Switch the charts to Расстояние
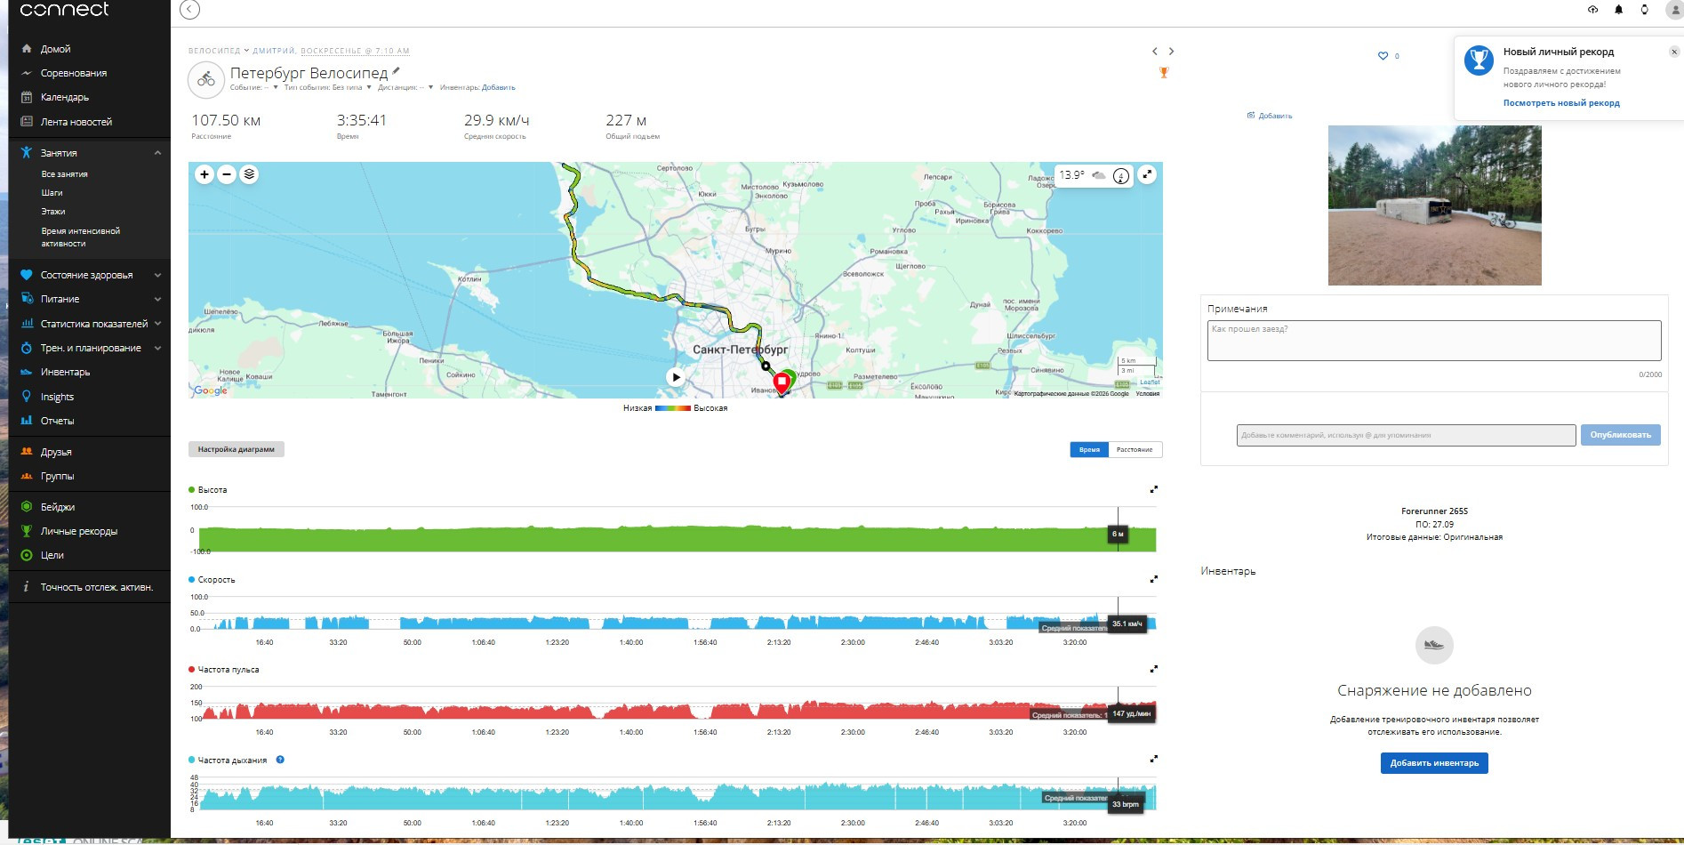Screen dimensions: 1684x845 point(1135,450)
